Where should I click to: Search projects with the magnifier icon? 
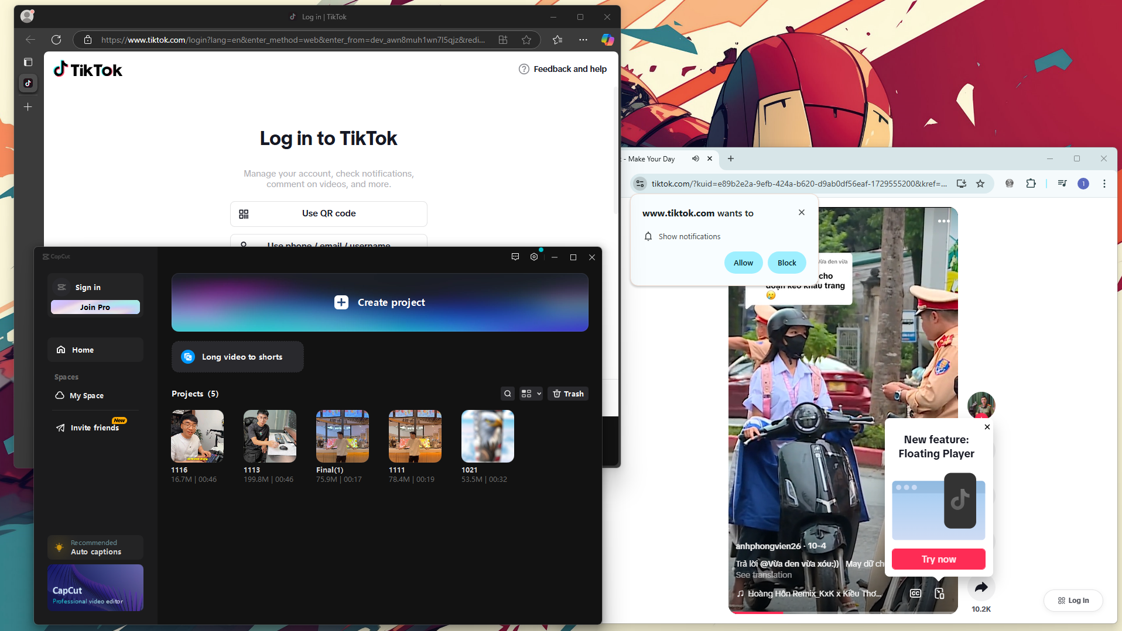[507, 394]
